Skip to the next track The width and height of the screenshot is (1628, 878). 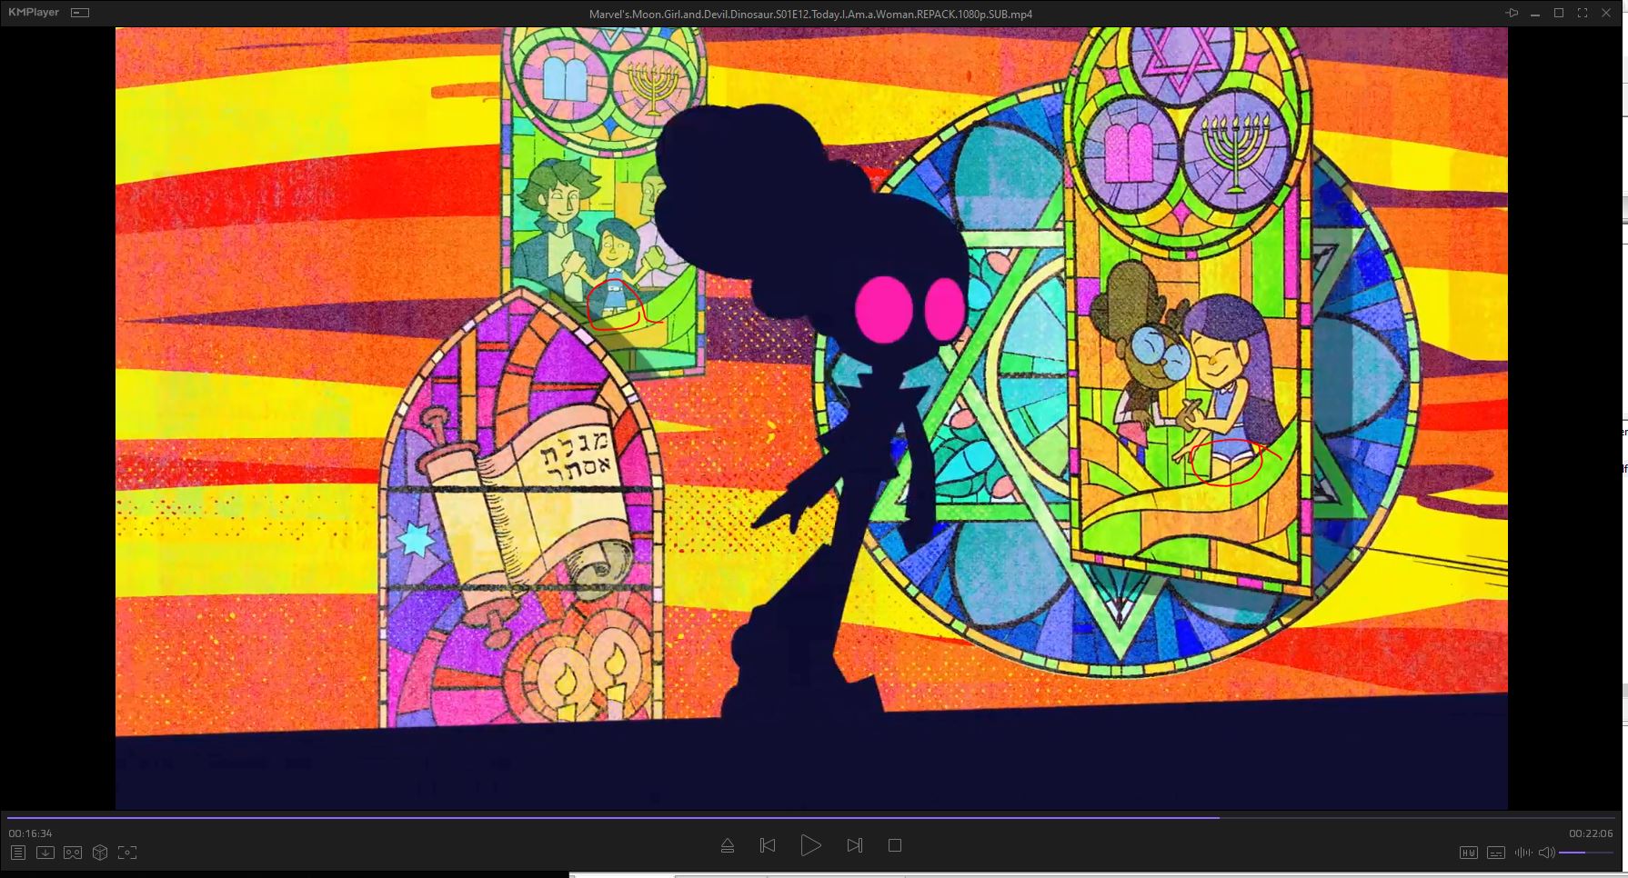pyautogui.click(x=854, y=846)
